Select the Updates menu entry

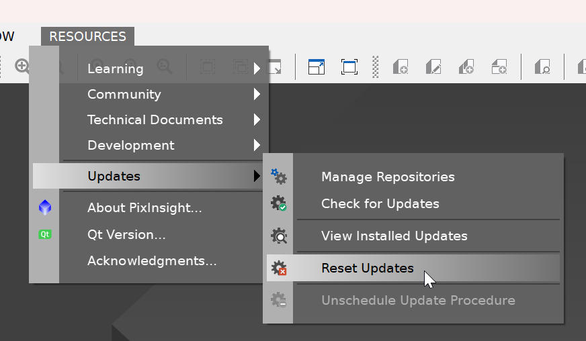tap(149, 176)
